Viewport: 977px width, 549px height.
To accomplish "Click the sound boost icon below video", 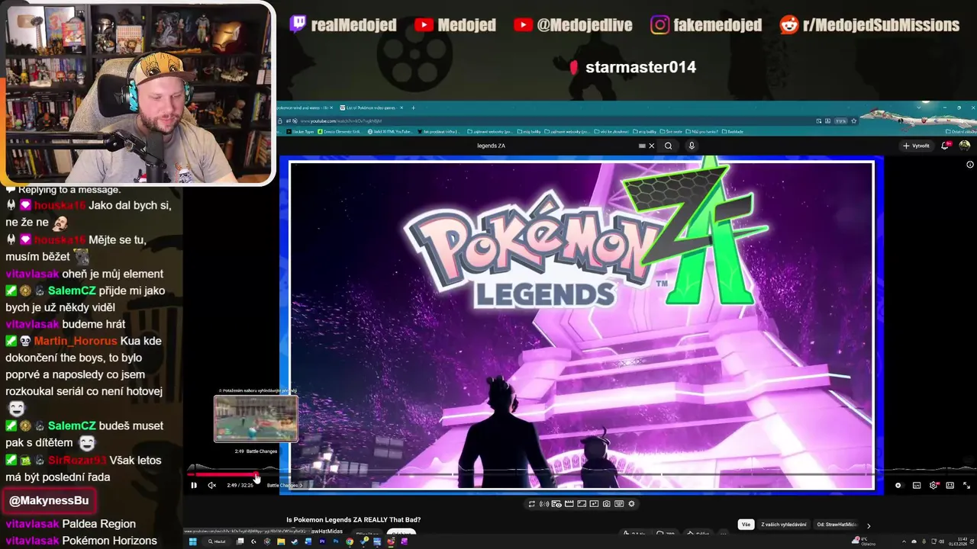I will pos(544,504).
